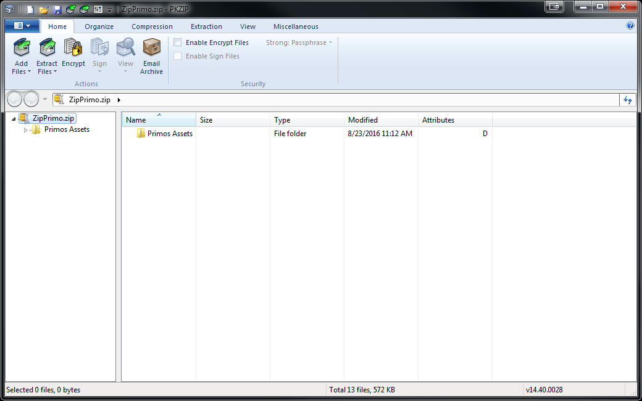Collapse the ZipPrimo.zip tree node
The image size is (642, 401).
click(14, 119)
